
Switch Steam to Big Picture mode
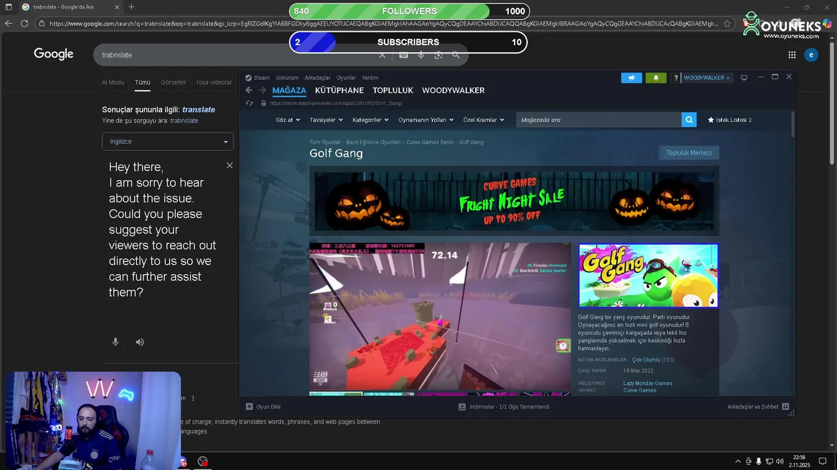(x=743, y=78)
